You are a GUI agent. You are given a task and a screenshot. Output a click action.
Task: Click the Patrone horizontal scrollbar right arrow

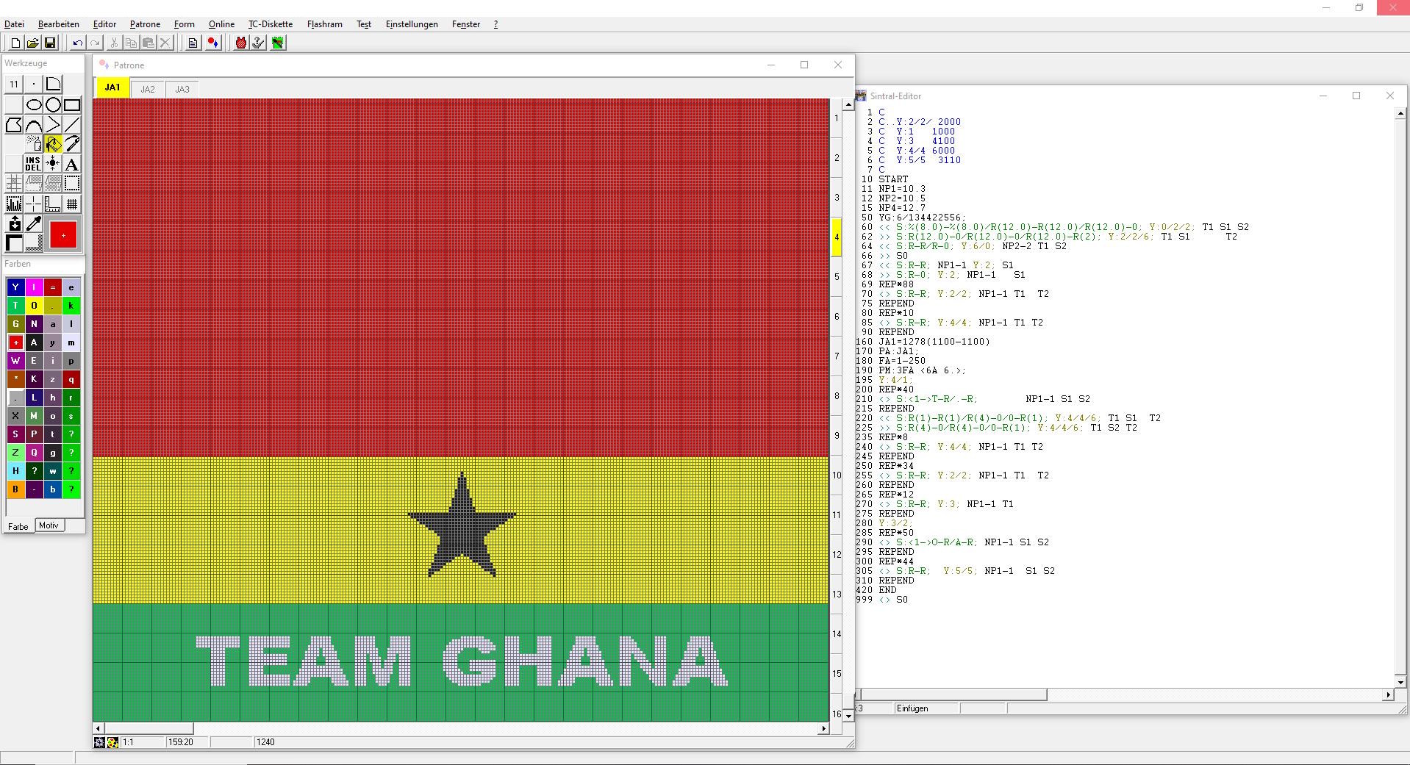[x=823, y=729]
